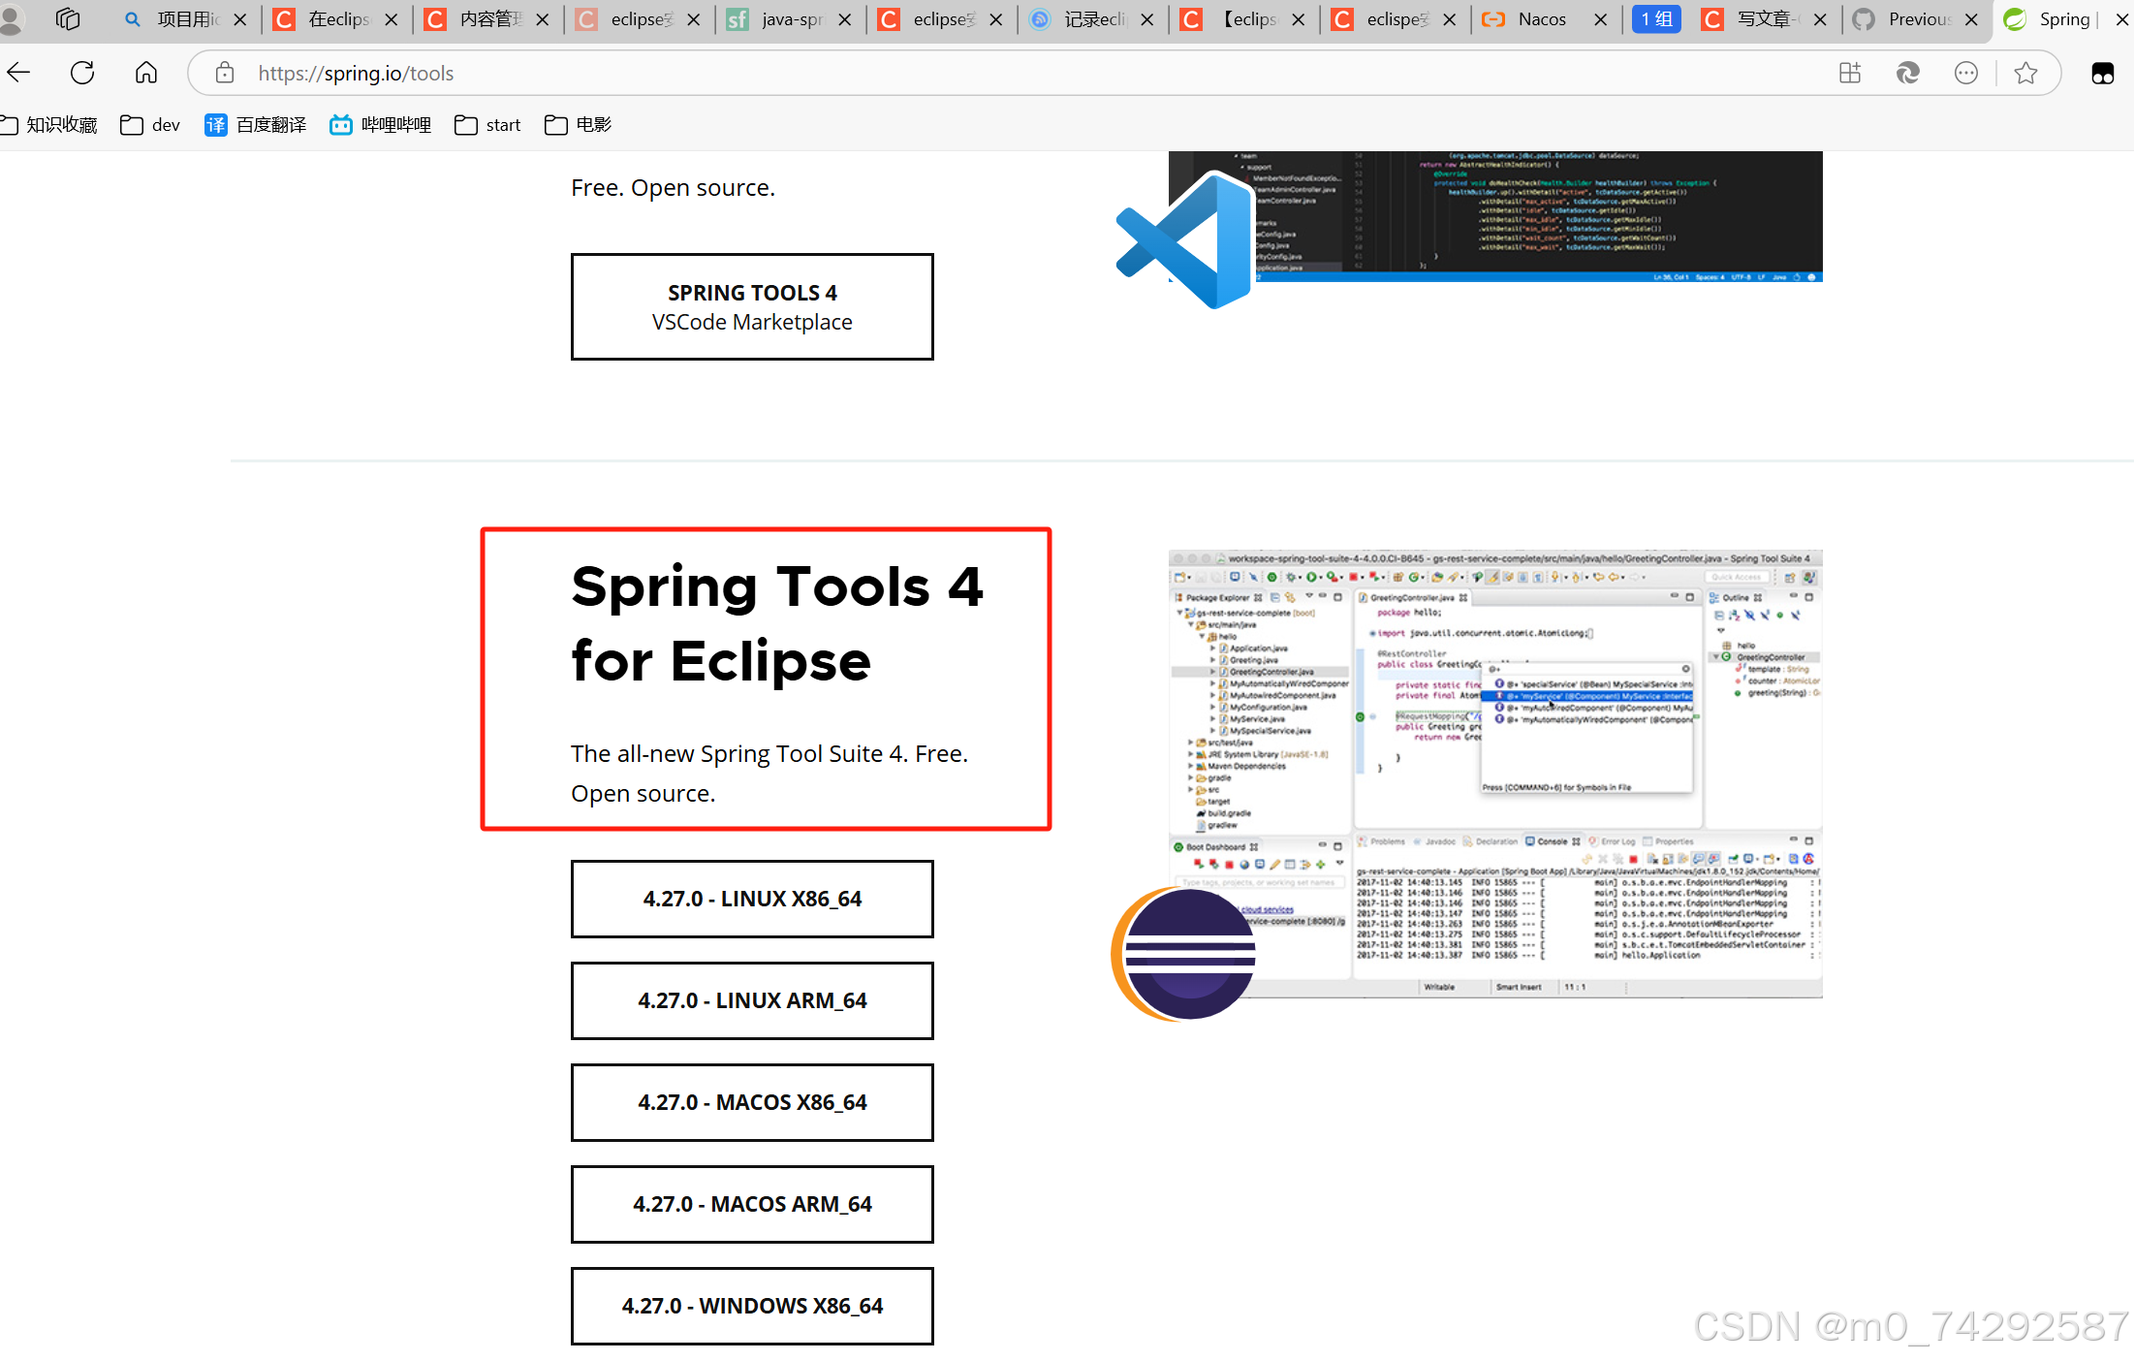The image size is (2134, 1361).
Task: Reload the page with the refresh icon
Action: click(82, 73)
